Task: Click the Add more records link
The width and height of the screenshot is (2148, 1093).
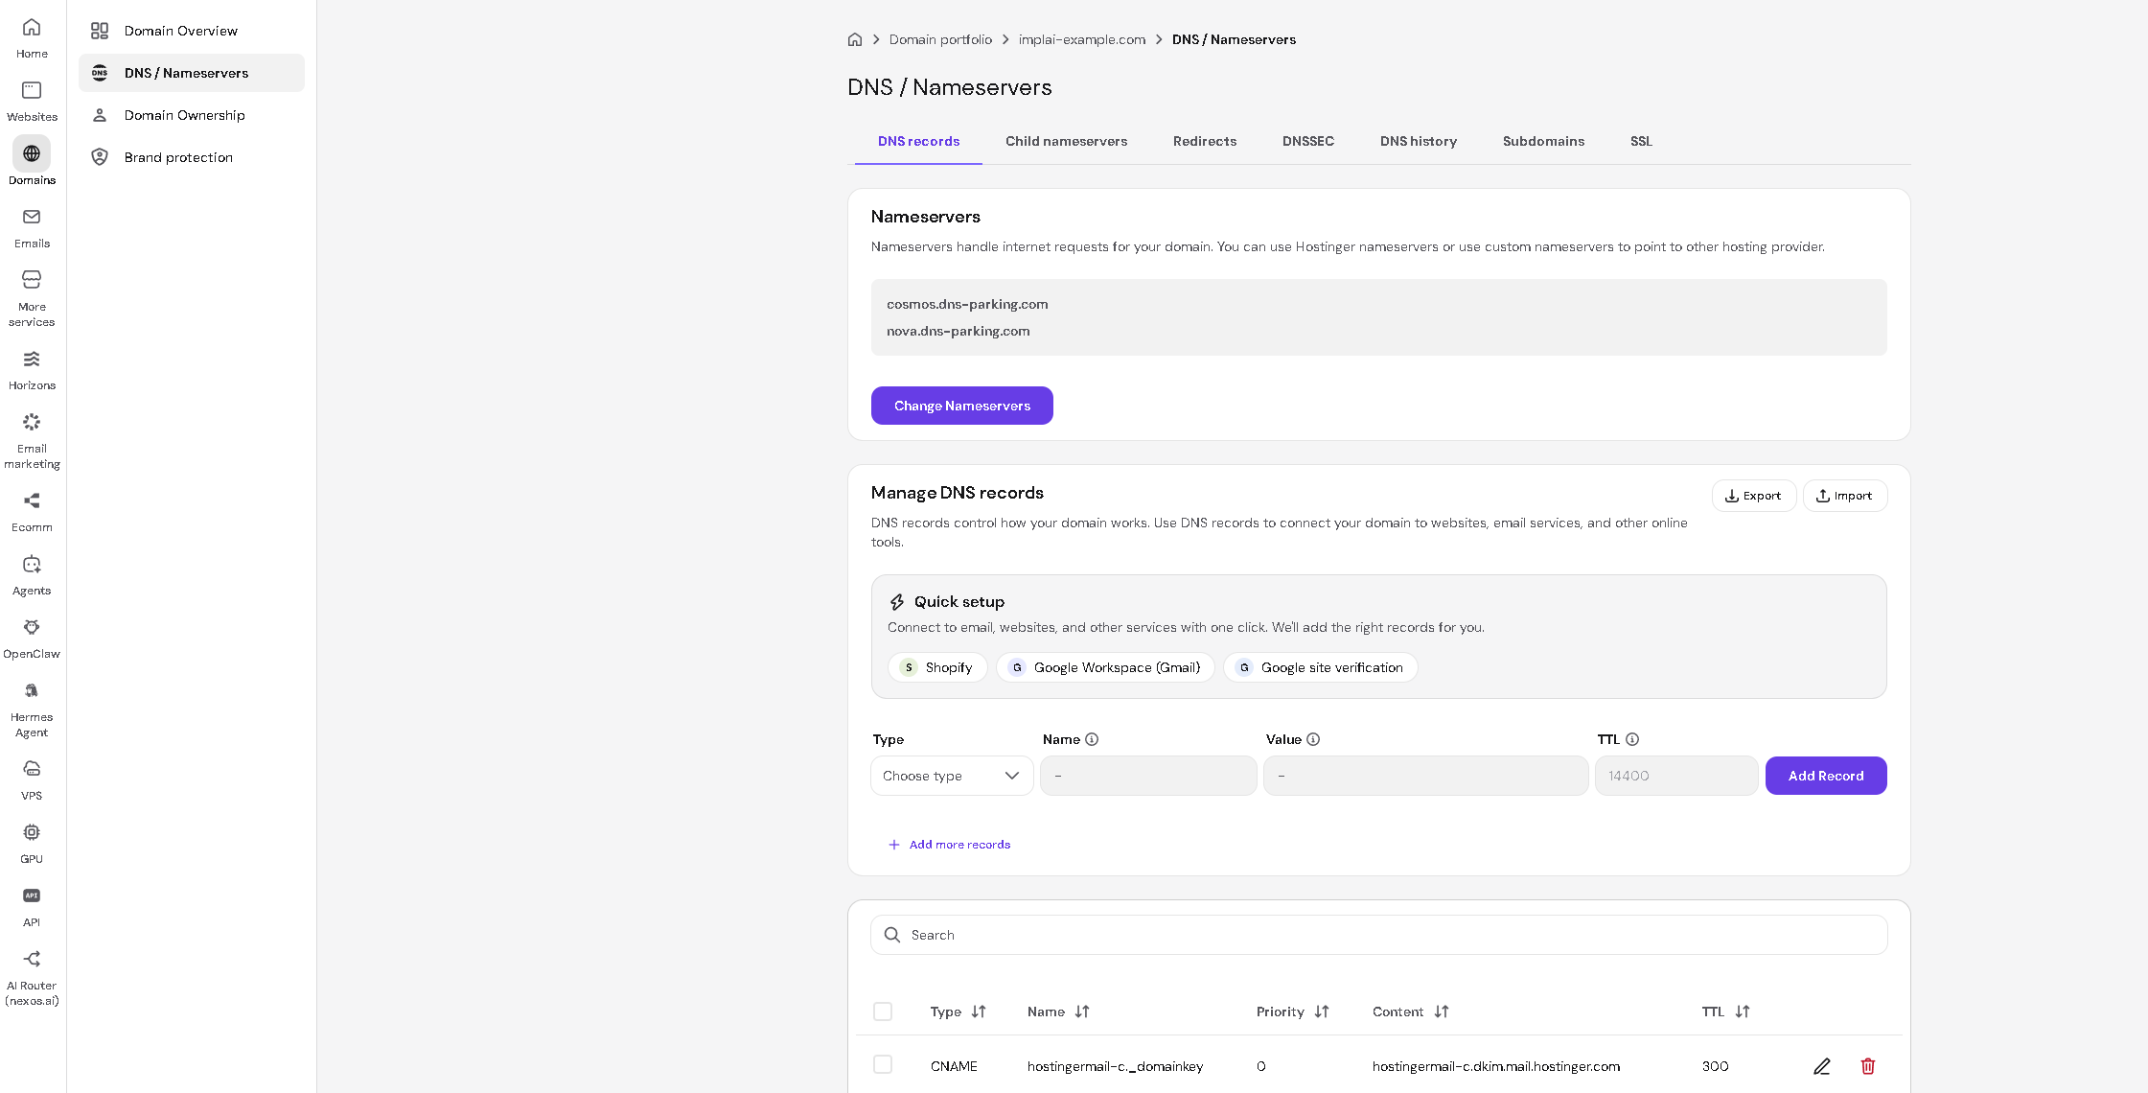Action: [949, 845]
